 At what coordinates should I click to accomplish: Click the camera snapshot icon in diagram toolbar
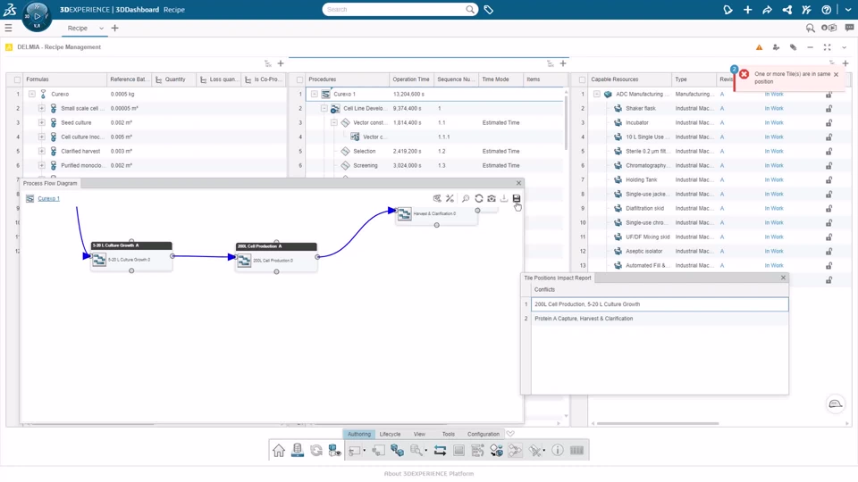[492, 198]
